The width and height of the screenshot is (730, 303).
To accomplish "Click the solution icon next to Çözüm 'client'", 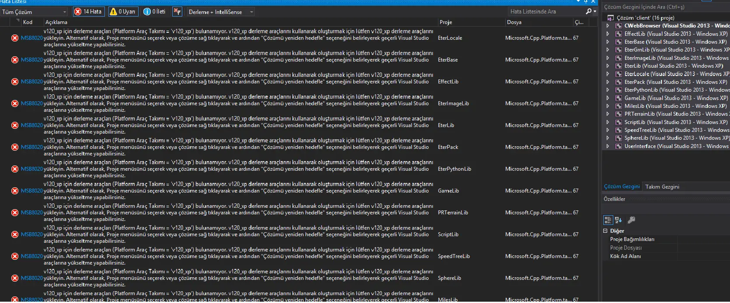I will point(611,18).
